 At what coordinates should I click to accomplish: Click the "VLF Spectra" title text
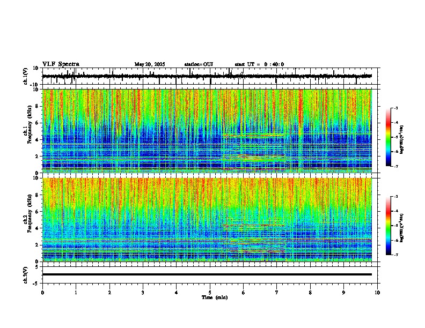tap(61, 64)
